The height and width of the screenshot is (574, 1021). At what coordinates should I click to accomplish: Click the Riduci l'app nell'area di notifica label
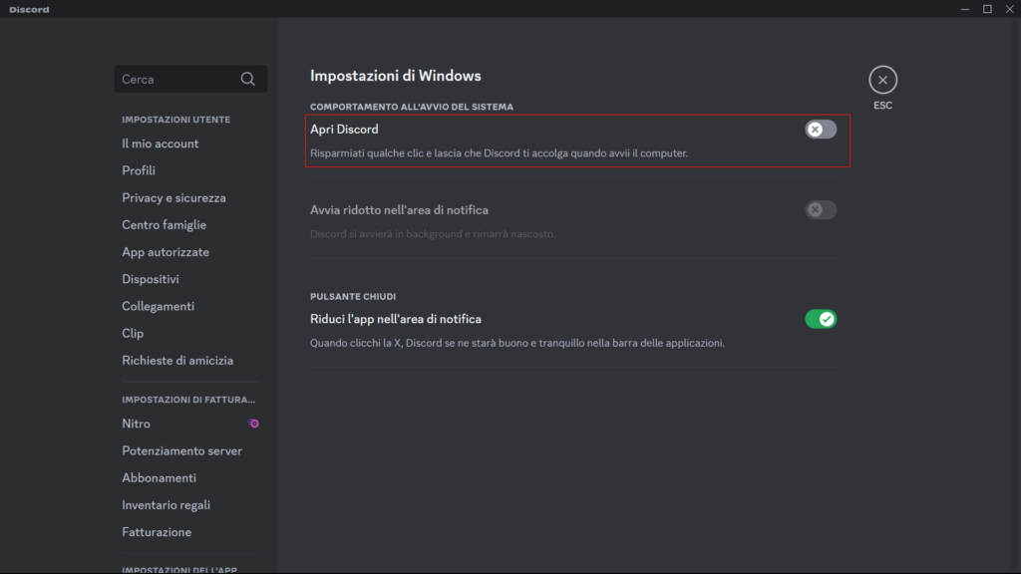[395, 319]
